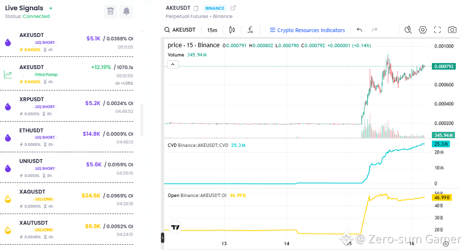
Task: Open notifications bell in Live Signals
Action: 126,11
